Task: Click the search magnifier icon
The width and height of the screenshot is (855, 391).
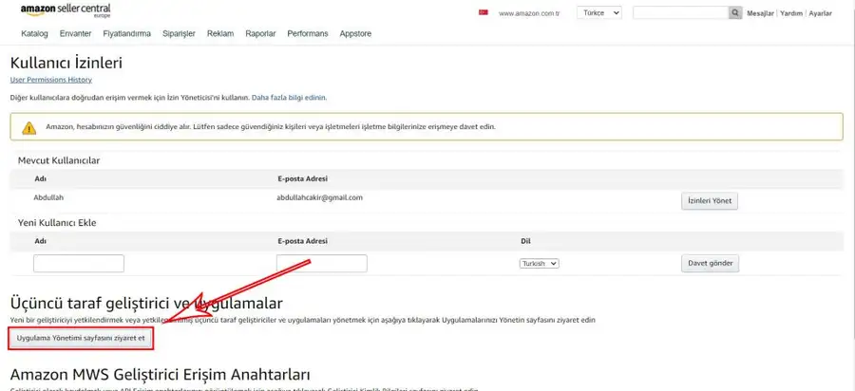Action: pyautogui.click(x=735, y=13)
